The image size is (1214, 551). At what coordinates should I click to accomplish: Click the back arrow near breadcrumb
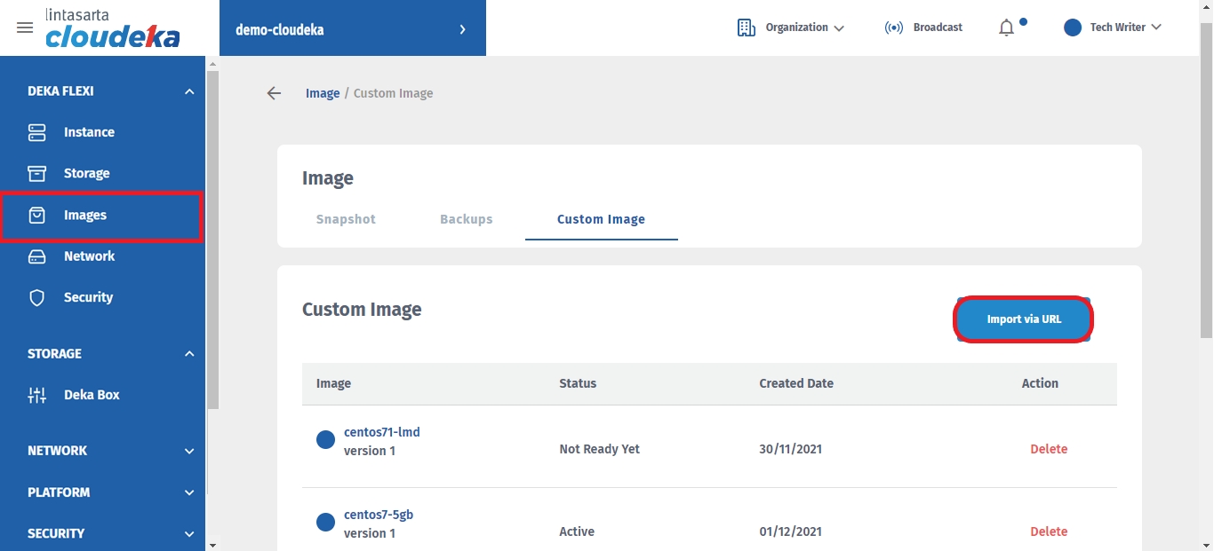(274, 93)
